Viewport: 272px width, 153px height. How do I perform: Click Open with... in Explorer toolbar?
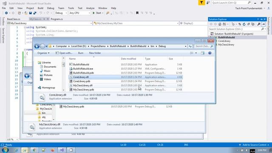64,53
